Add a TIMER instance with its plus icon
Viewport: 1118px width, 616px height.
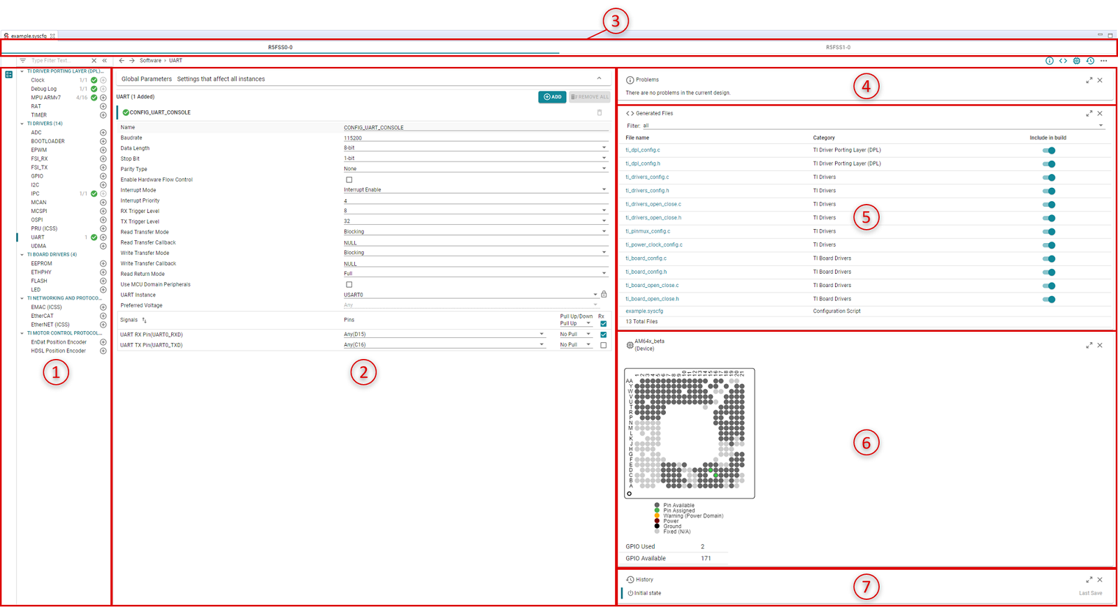pyautogui.click(x=103, y=115)
